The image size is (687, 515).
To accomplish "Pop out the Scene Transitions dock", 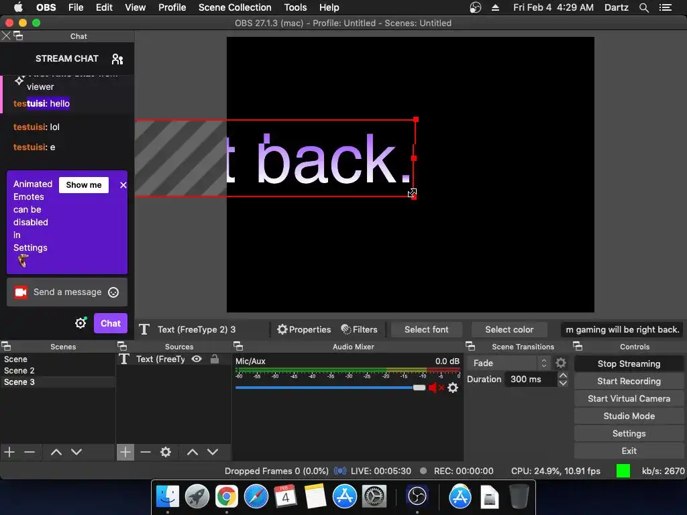I will (470, 347).
